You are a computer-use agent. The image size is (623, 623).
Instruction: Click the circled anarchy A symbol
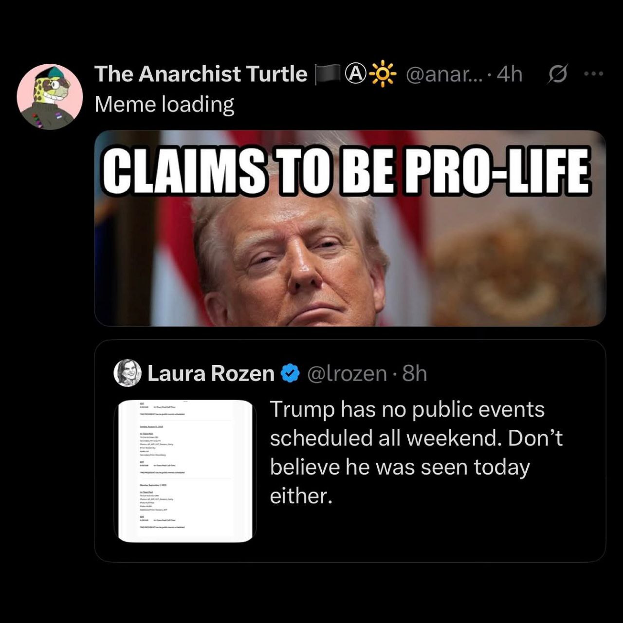click(356, 74)
